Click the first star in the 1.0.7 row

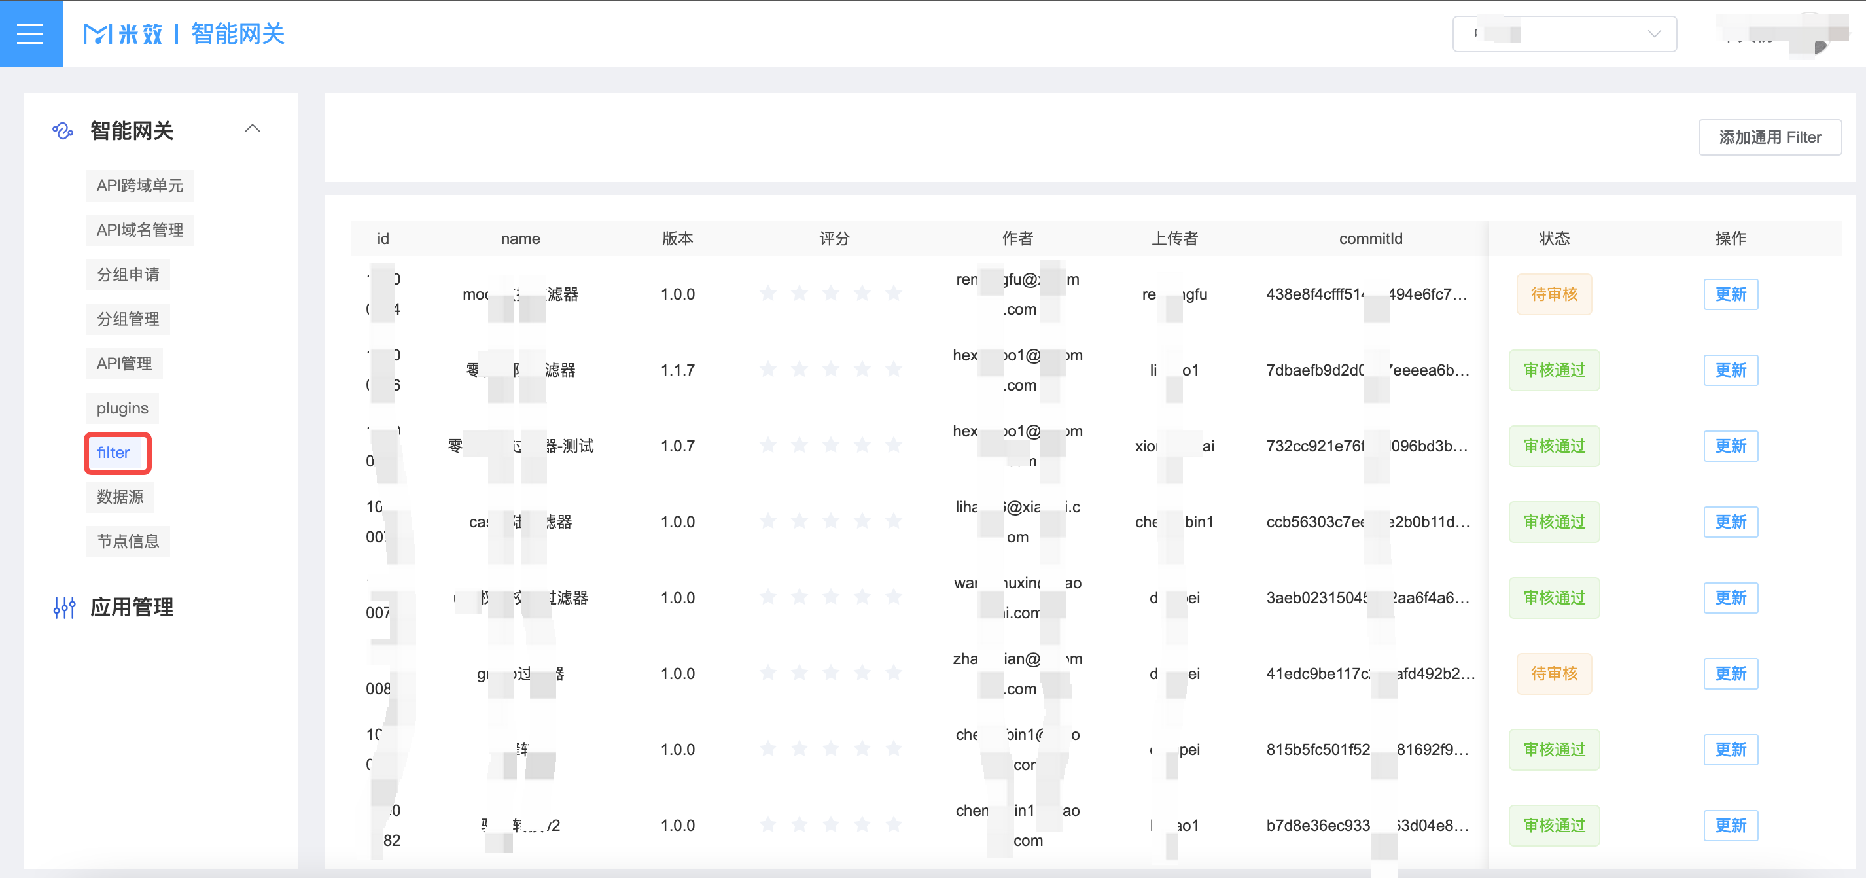point(768,445)
